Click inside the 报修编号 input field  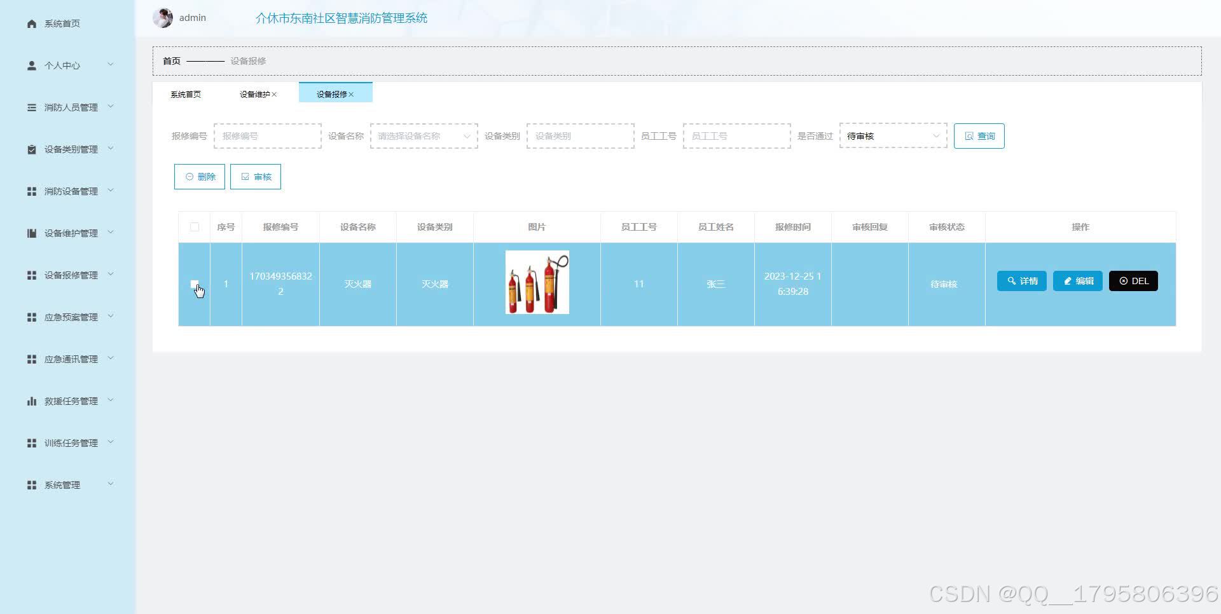click(267, 135)
